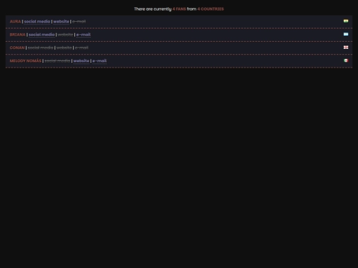Click the country flag icon in Briana's row

tap(346, 34)
